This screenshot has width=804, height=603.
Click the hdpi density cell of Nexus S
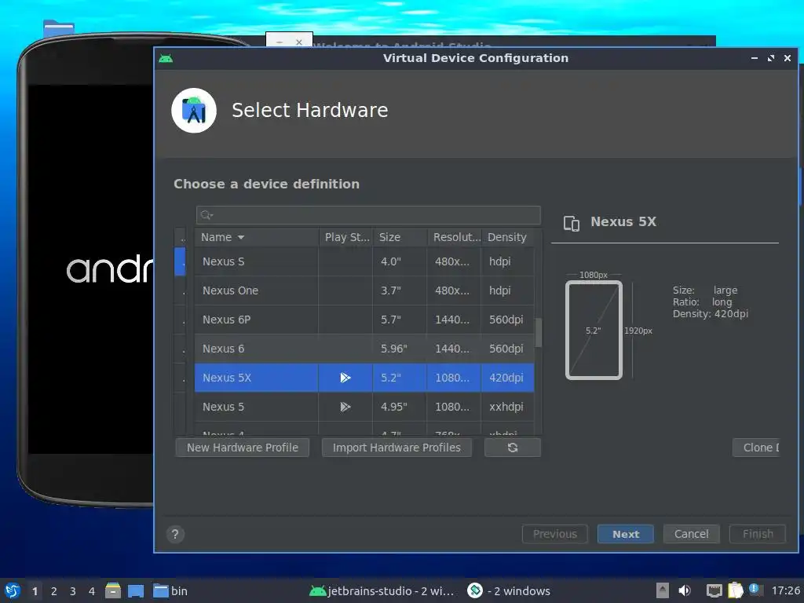(x=508, y=261)
